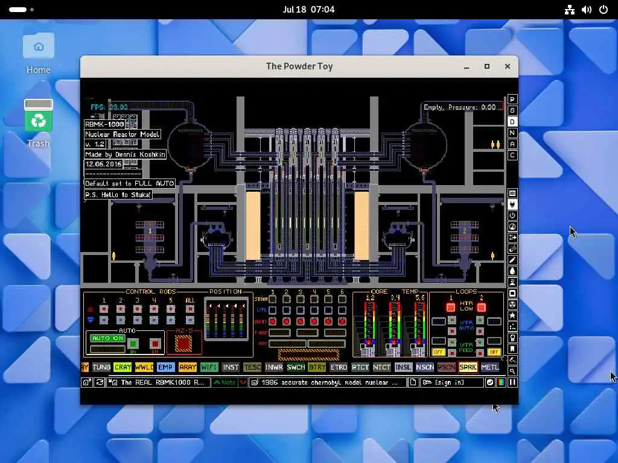Viewport: 618px width, 463px height.
Task: Open the Decoration brush menu icon
Action: [x=512, y=360]
